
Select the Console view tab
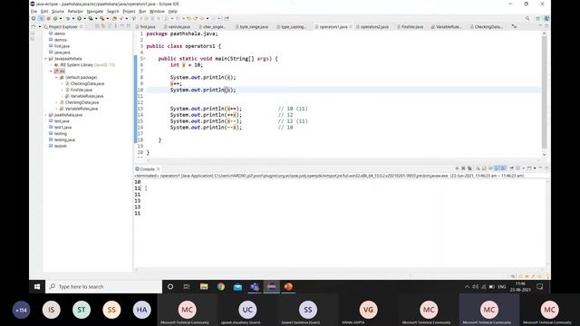pyautogui.click(x=147, y=169)
